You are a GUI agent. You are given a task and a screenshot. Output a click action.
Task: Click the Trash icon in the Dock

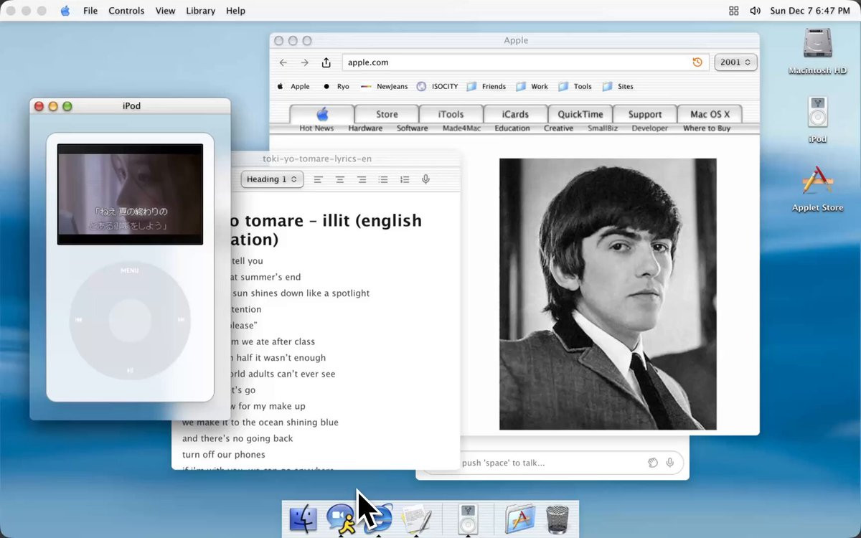pyautogui.click(x=557, y=519)
